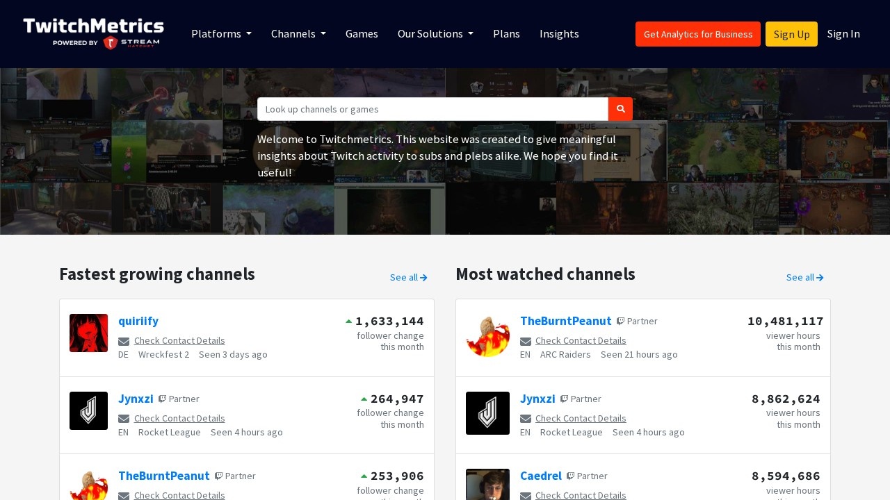The width and height of the screenshot is (890, 500).
Task: Click the channels or games search field
Action: point(432,109)
